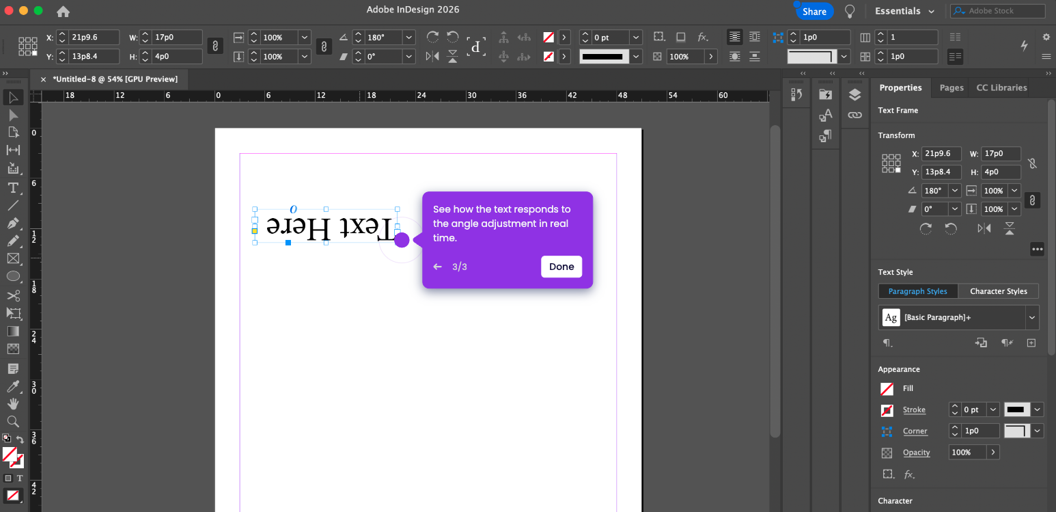Image resolution: width=1056 pixels, height=512 pixels.
Task: Click the Eyedropper tool
Action: [13, 387]
